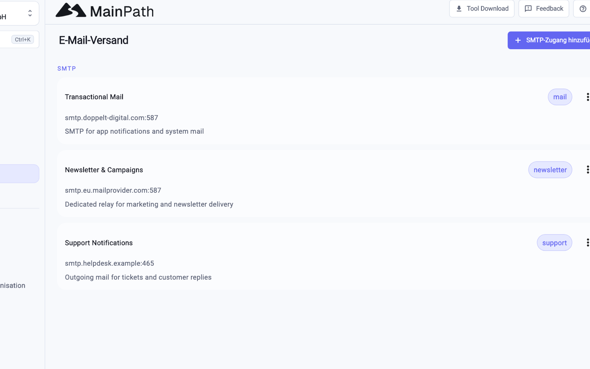The width and height of the screenshot is (590, 369).
Task: Click smtp.helpdesk.example:465 host text
Action: pyautogui.click(x=109, y=263)
